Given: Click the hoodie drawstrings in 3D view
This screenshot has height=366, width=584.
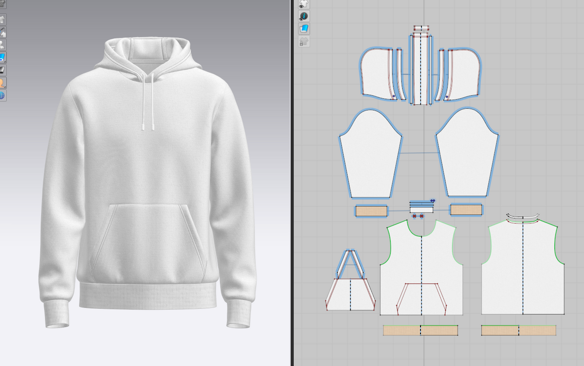Looking at the screenshot, I should pos(148,102).
